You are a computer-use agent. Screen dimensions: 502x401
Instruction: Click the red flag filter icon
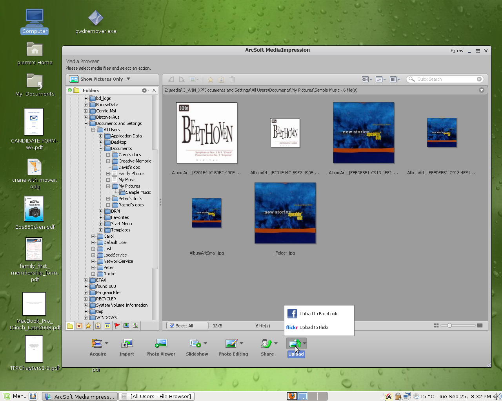click(117, 325)
